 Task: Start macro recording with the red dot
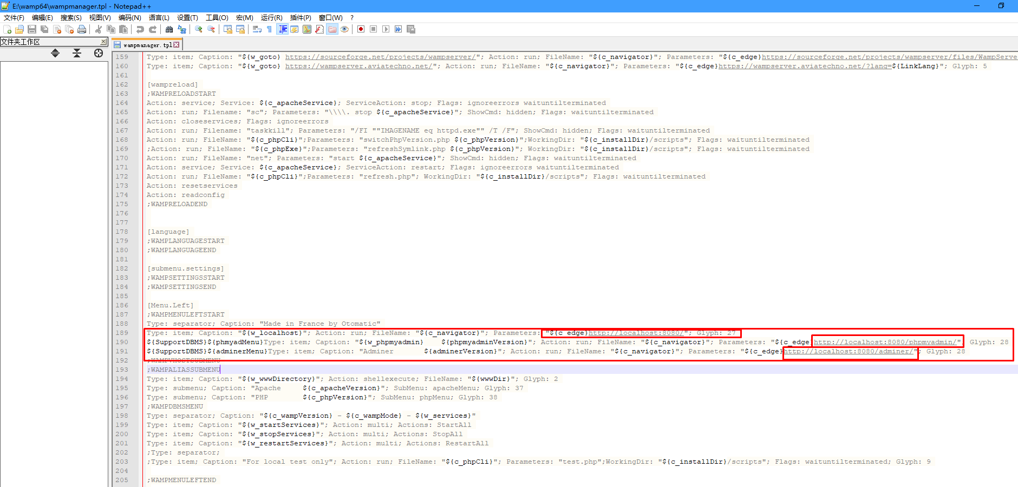click(361, 29)
